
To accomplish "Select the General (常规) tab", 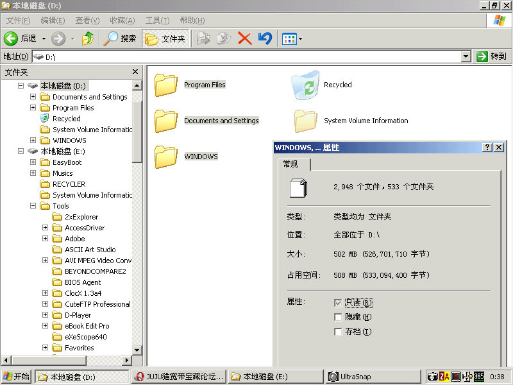I will click(x=294, y=164).
